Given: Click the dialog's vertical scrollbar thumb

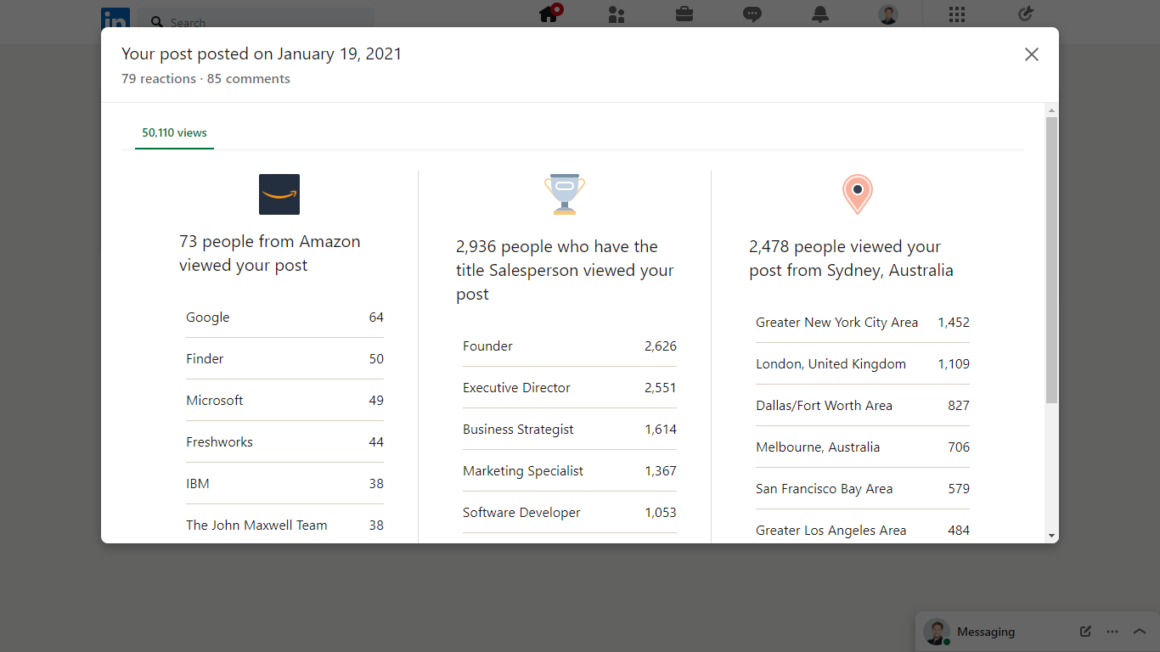Looking at the screenshot, I should [x=1052, y=260].
